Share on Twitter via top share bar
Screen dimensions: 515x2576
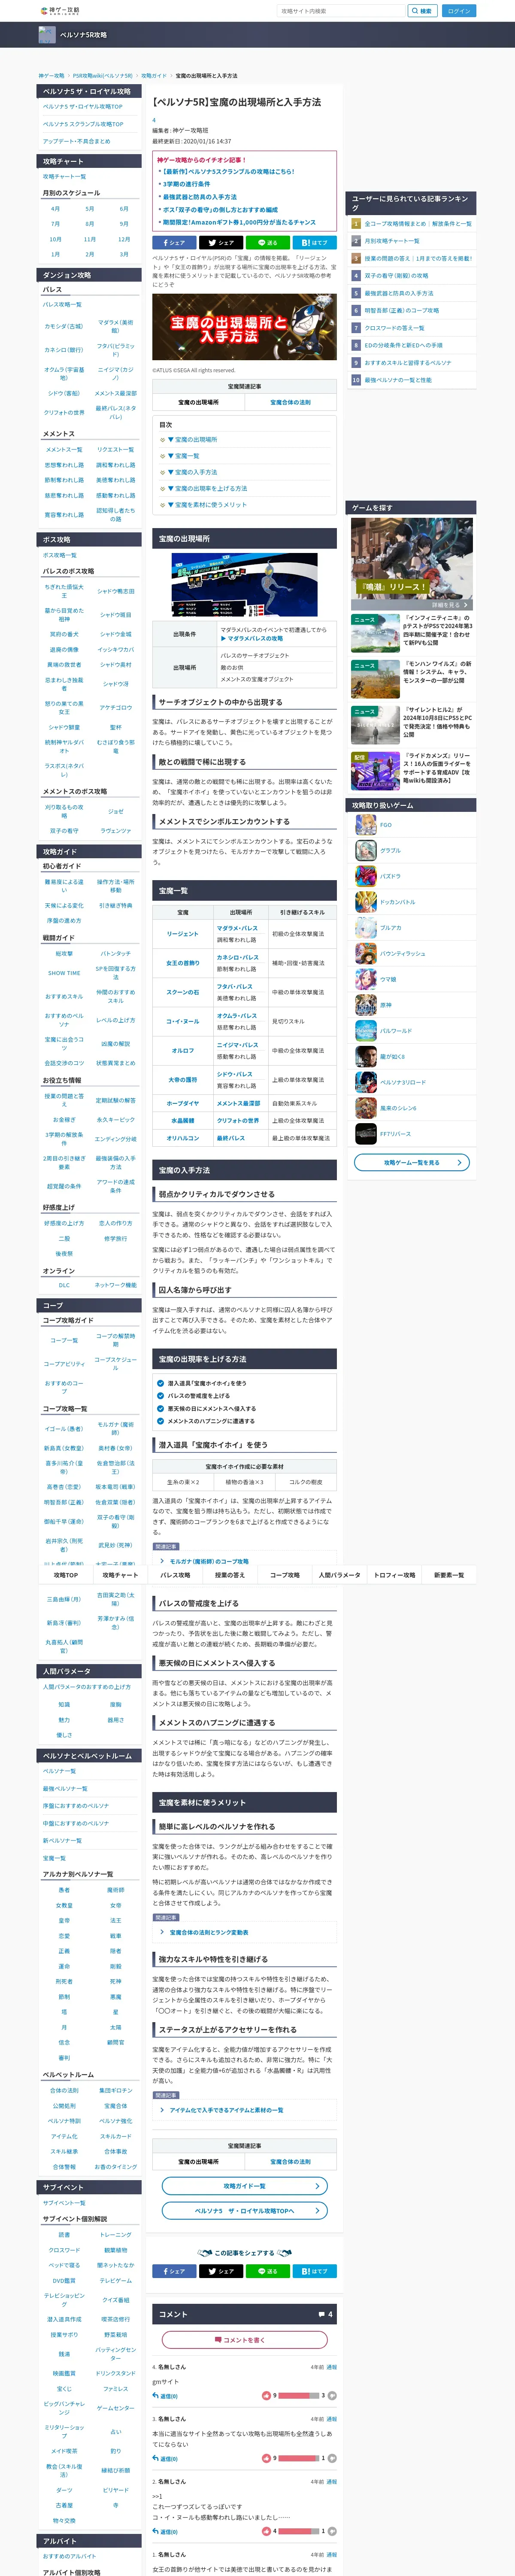220,242
